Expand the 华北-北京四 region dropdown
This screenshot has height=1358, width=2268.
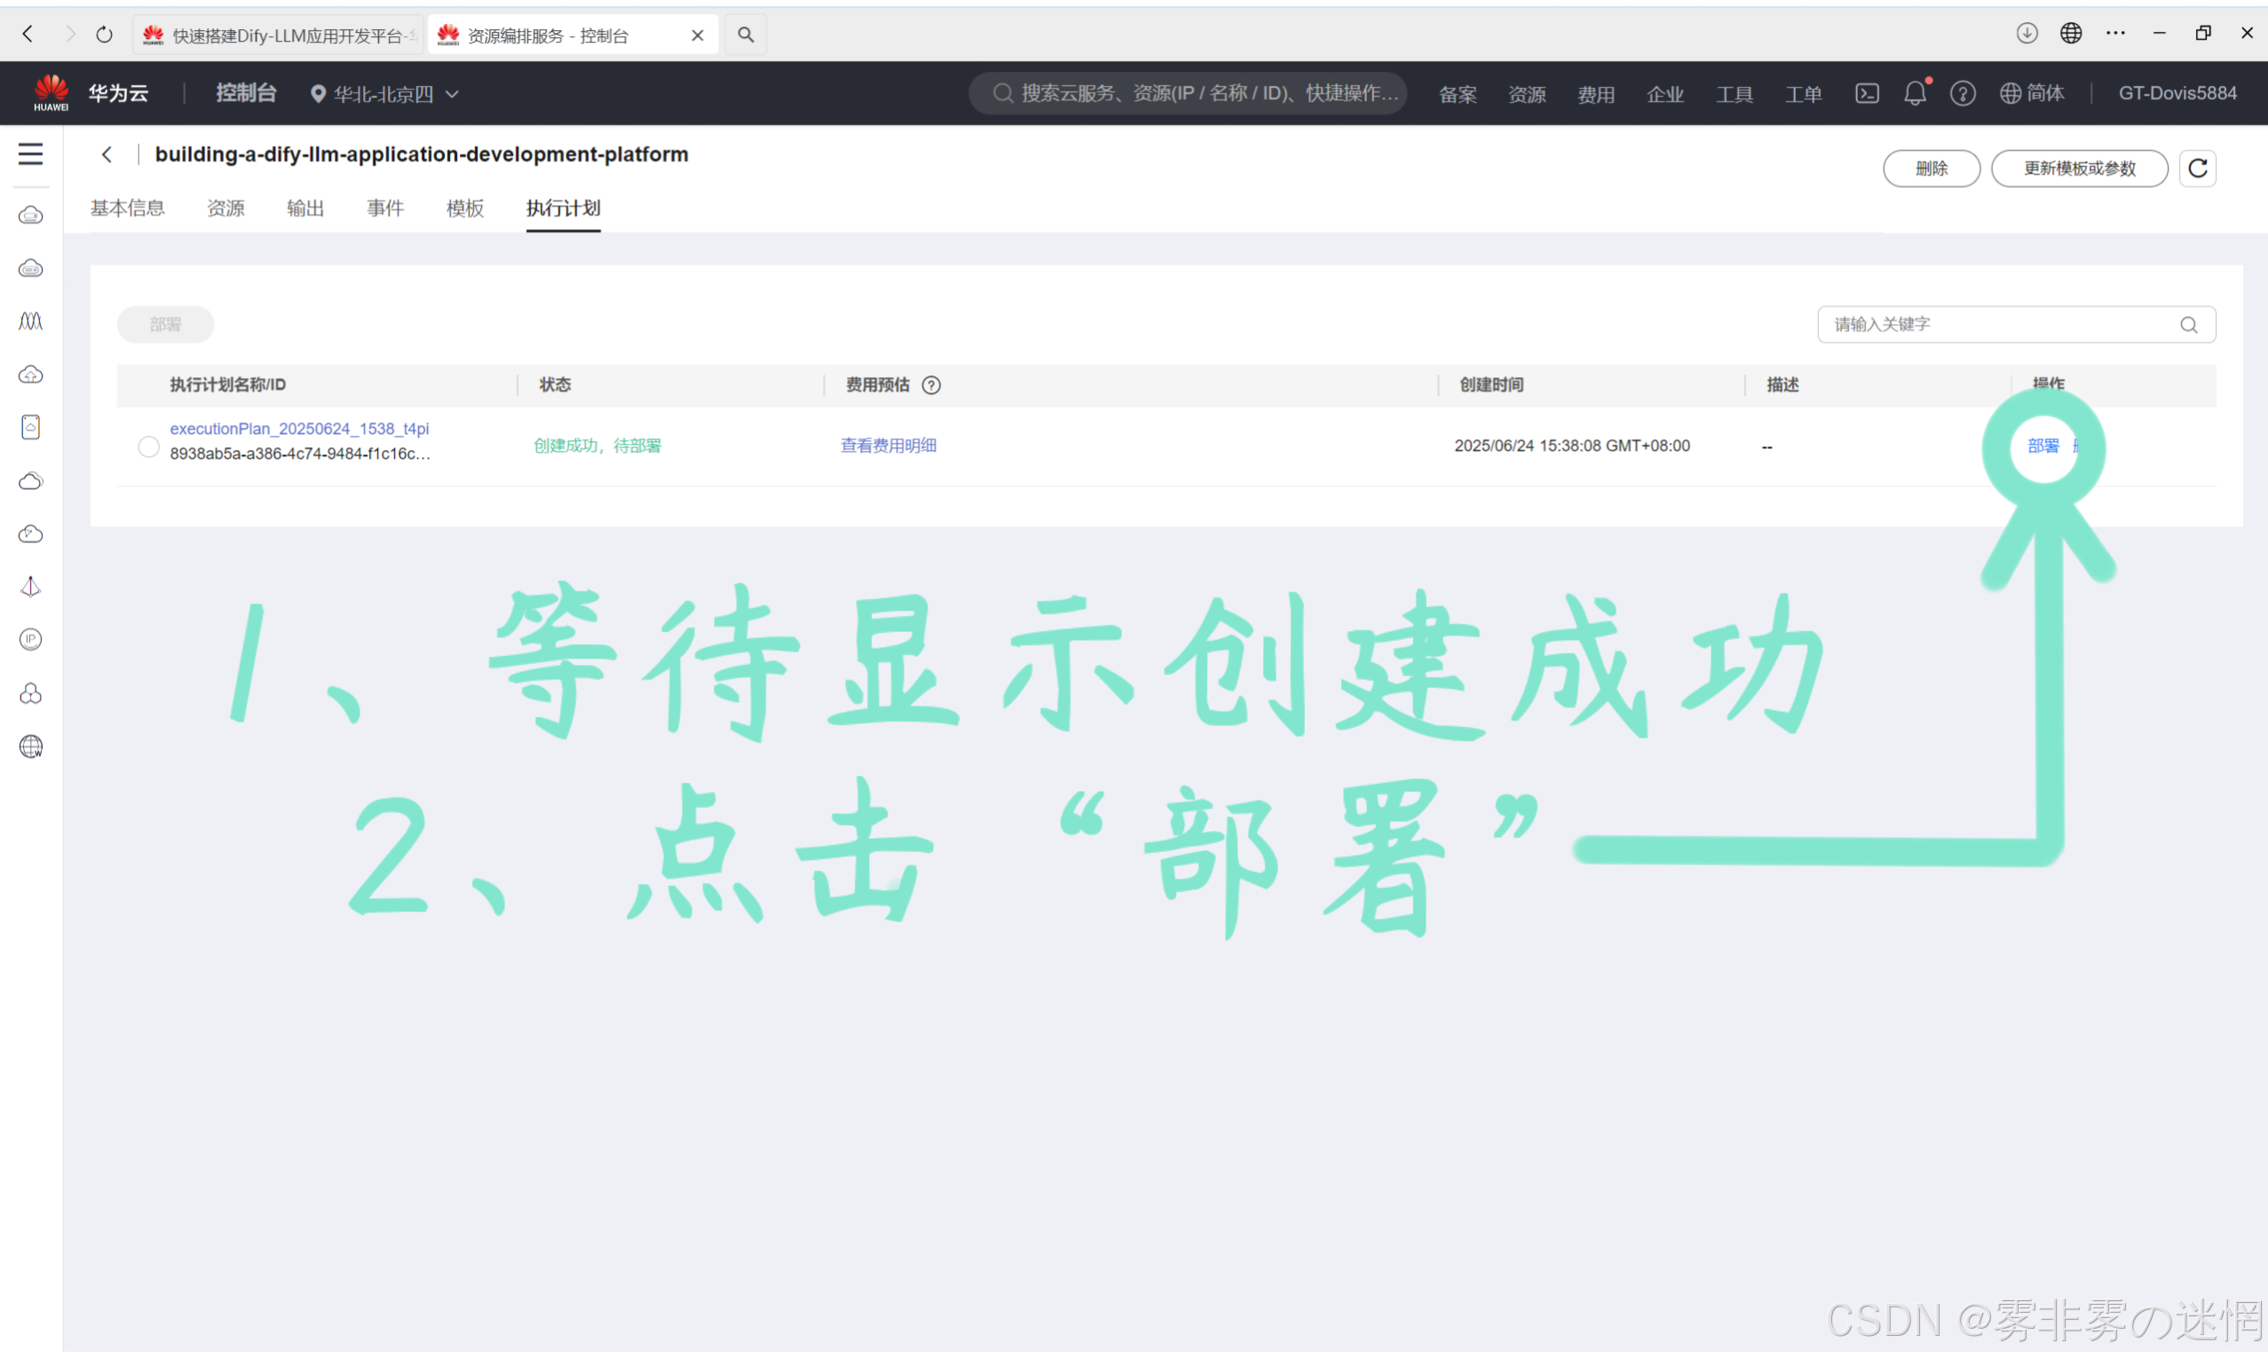[x=384, y=93]
